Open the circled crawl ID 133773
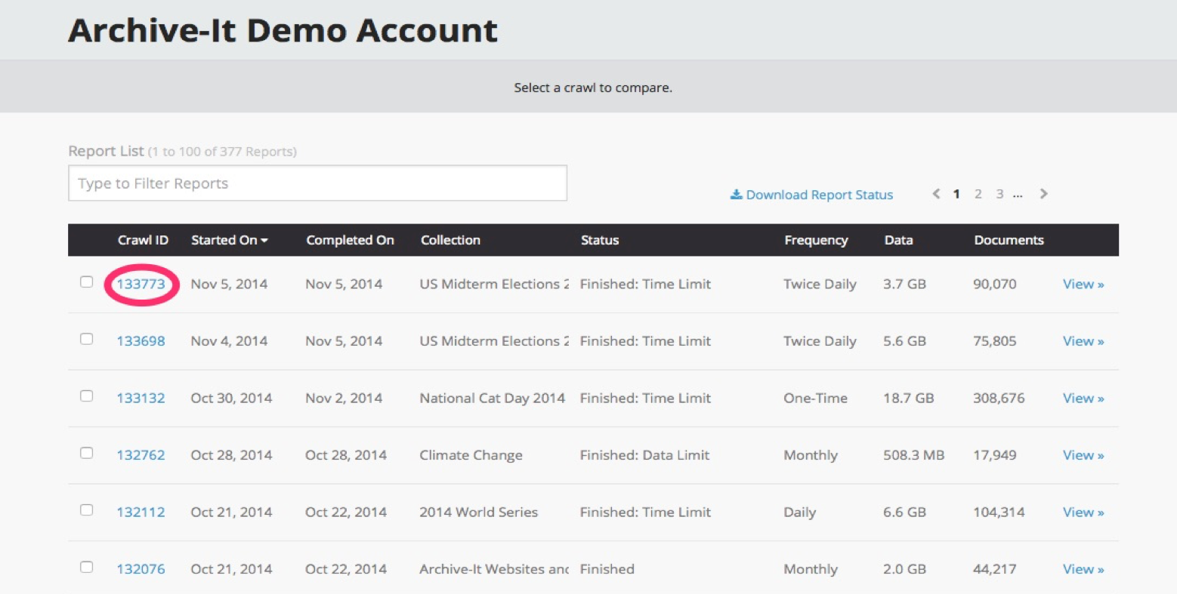 point(141,285)
